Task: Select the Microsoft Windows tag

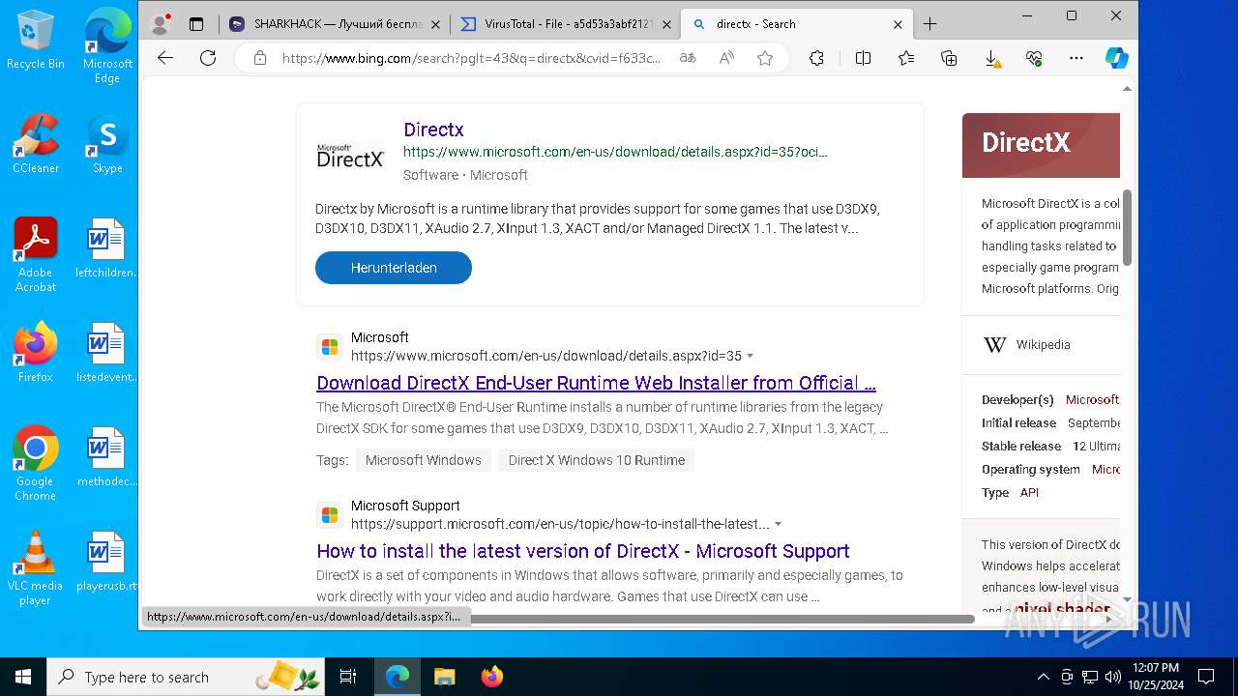Action: pos(424,460)
